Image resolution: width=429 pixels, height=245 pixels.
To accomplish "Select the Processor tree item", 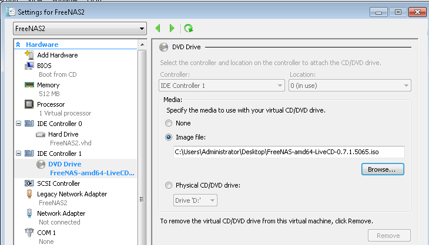I will click(51, 104).
